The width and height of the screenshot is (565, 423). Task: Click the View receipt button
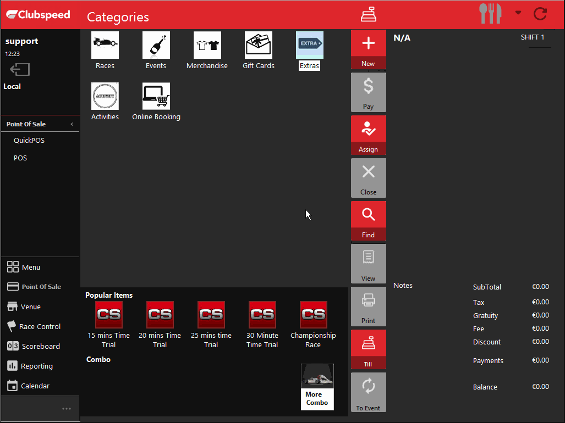pos(368,264)
